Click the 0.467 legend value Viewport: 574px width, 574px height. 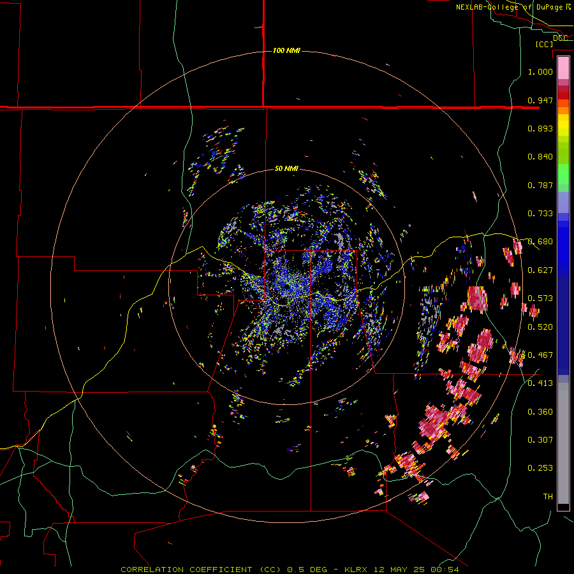[x=540, y=355]
